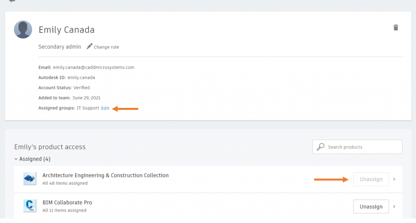
Task: Select Architecture Engineering & Construction Collection title
Action: click(x=106, y=175)
